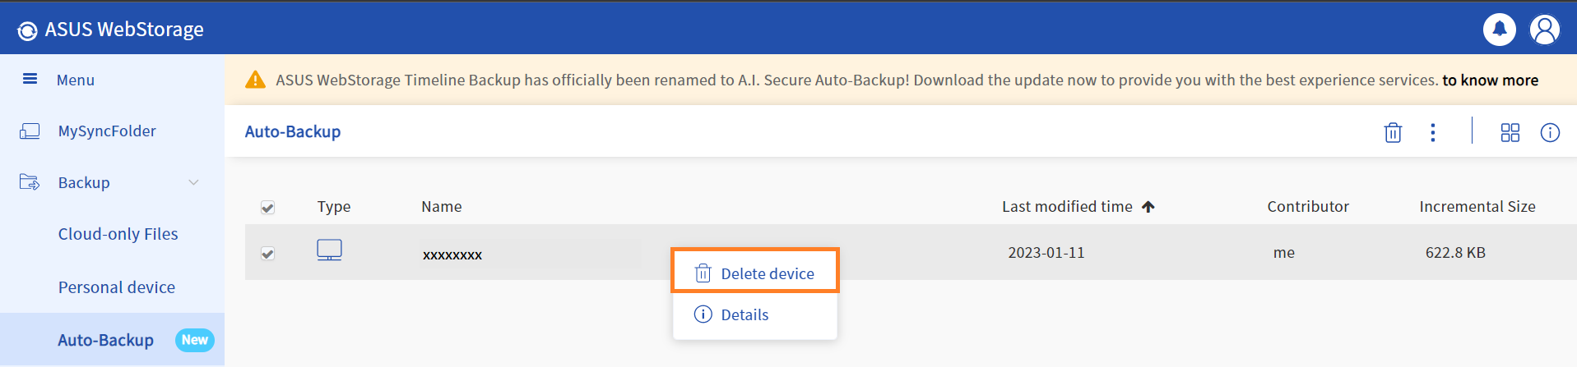1577x367 pixels.
Task: Click the ASUS WebStorage logo
Action: click(x=110, y=30)
